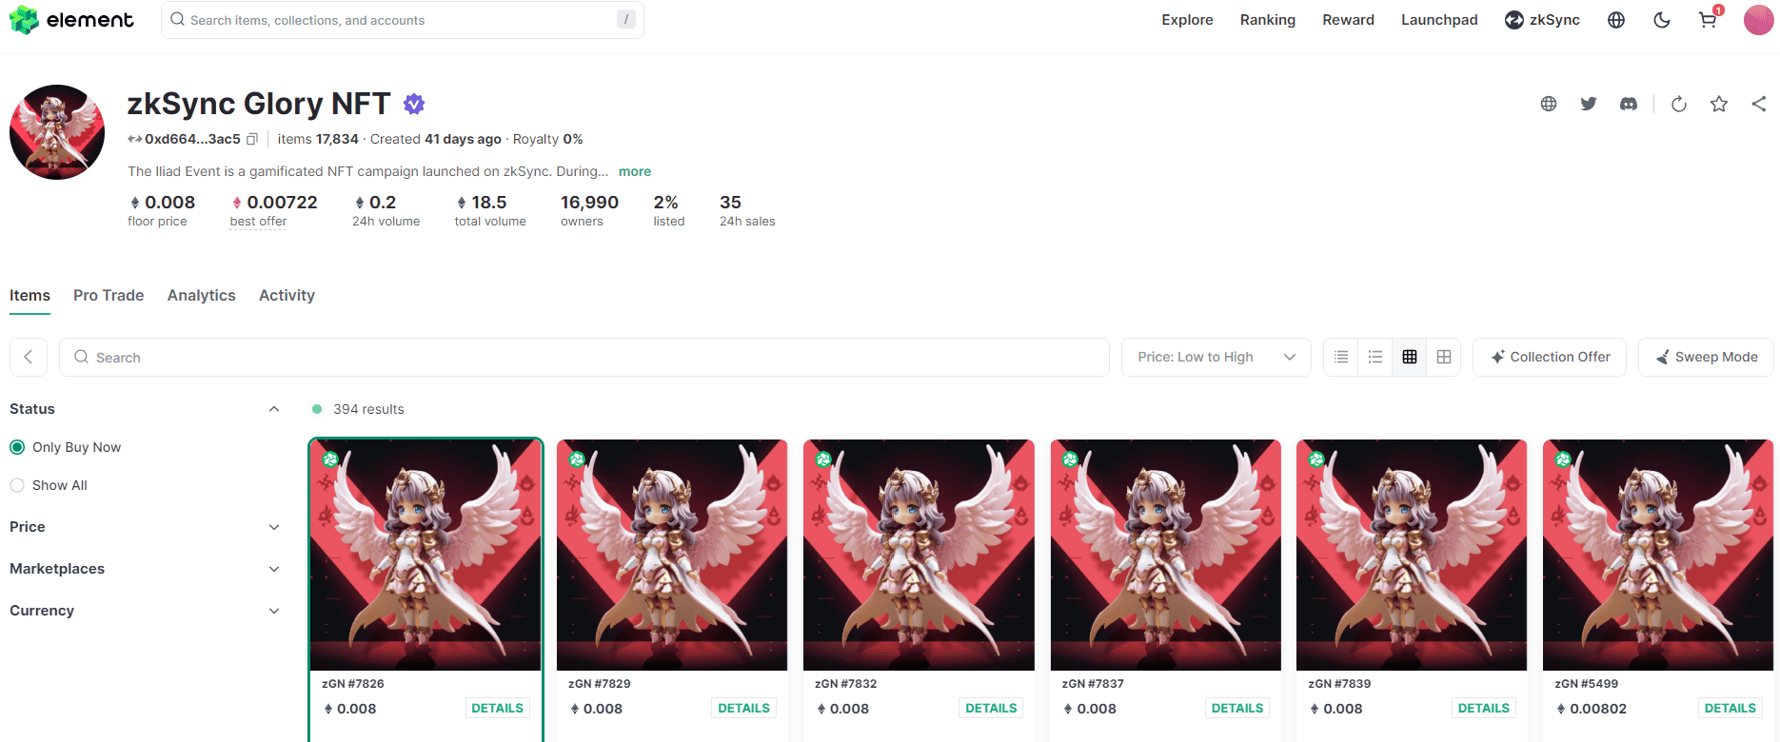The height and width of the screenshot is (742, 1780).
Task: Open the Activity tab
Action: point(287,295)
